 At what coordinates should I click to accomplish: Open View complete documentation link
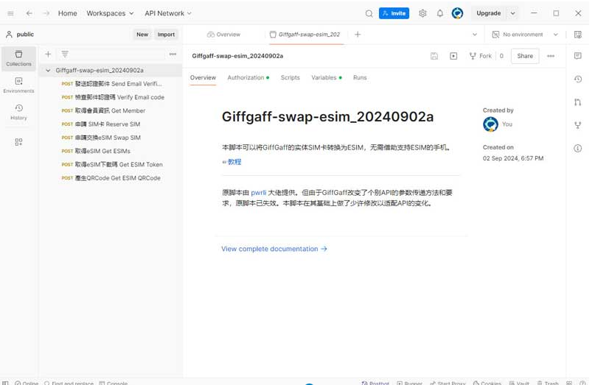[274, 249]
